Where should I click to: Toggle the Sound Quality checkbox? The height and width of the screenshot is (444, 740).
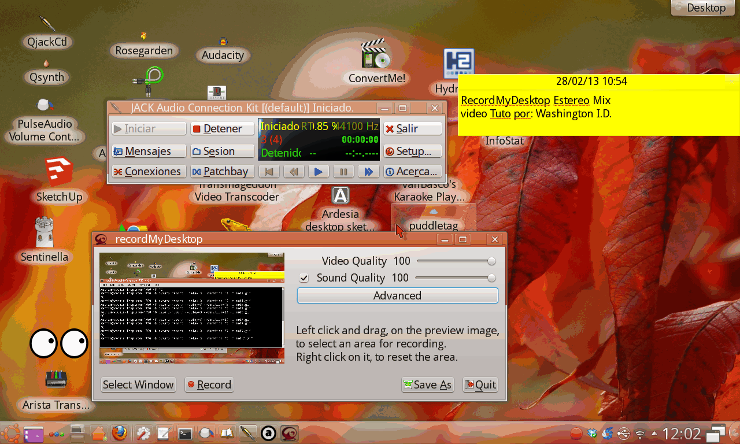click(x=304, y=278)
